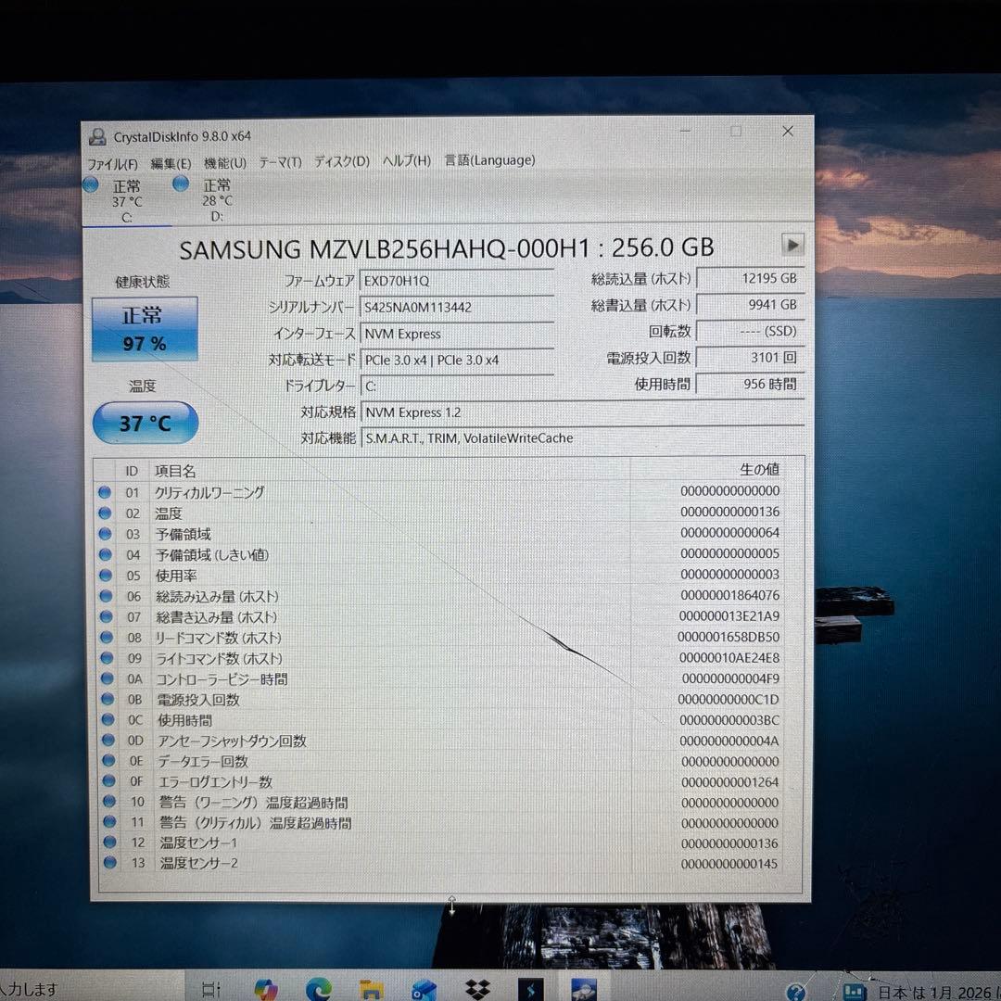
Task: Select the C: drive tab showing 37 °C
Action: point(126,200)
